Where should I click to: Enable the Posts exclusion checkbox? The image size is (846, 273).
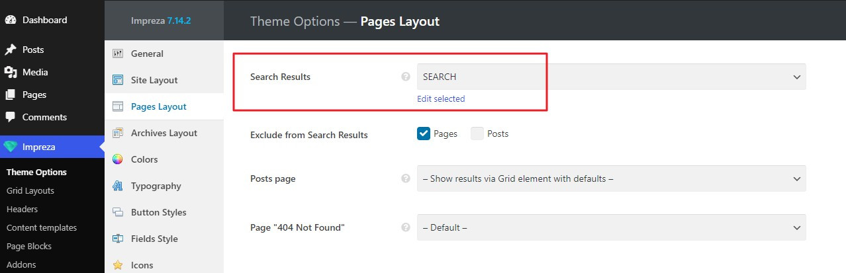(477, 134)
